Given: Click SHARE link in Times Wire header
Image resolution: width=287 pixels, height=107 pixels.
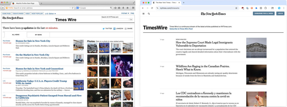Looking at the screenshot, I should [x=128, y=29].
